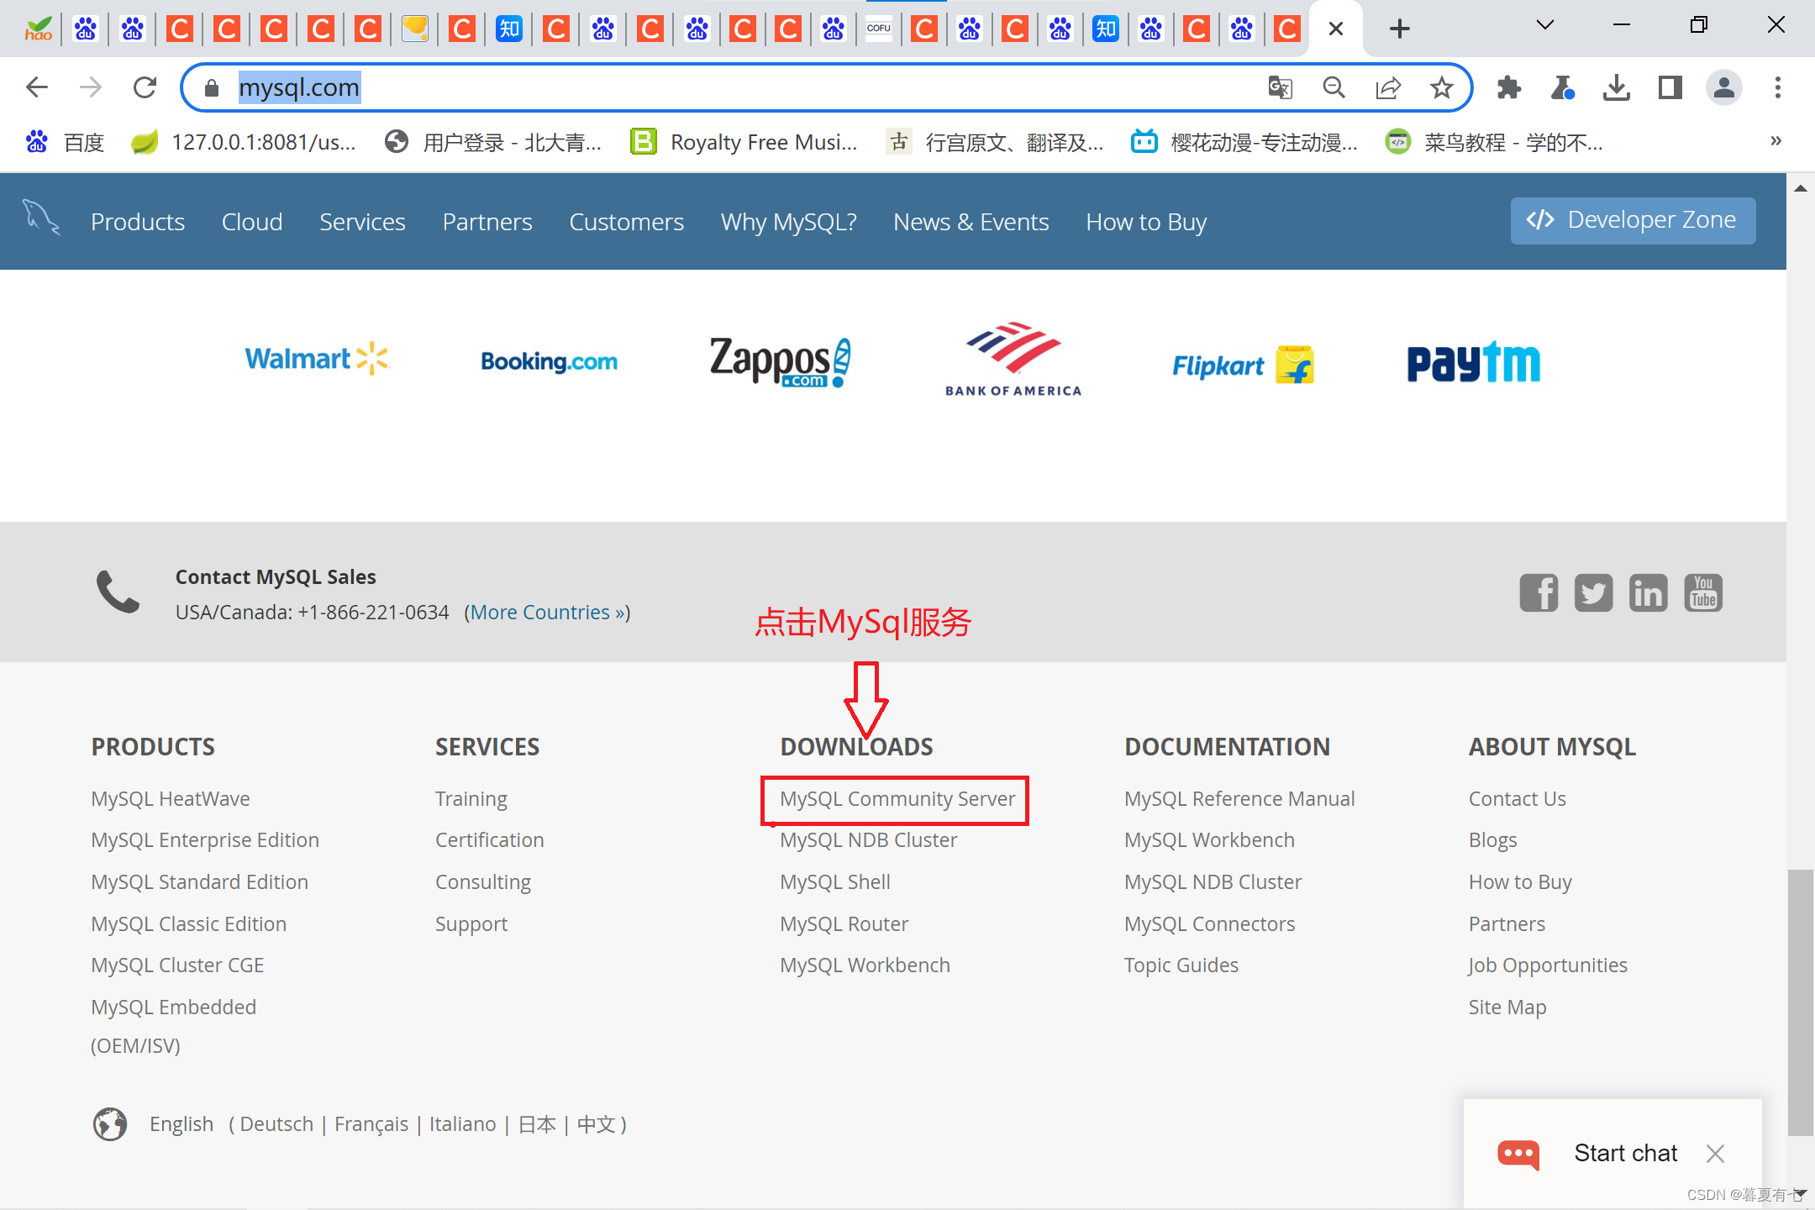Image resolution: width=1815 pixels, height=1210 pixels.
Task: Open the Topic Guides link
Action: click(x=1181, y=965)
